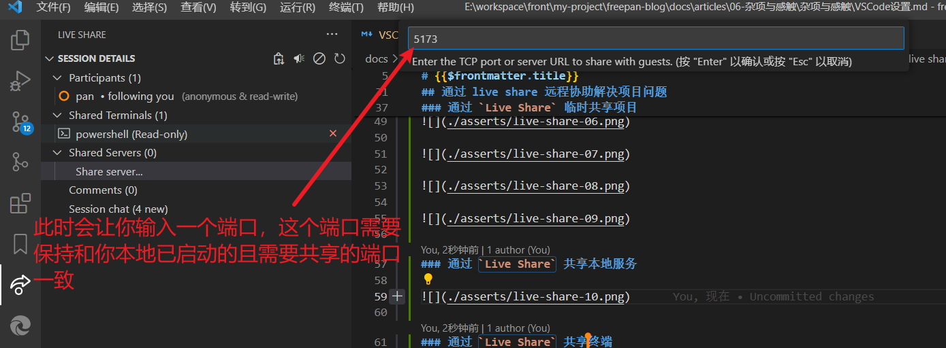Open the Session chat item
Screen dimensions: 946x348
tap(118, 209)
